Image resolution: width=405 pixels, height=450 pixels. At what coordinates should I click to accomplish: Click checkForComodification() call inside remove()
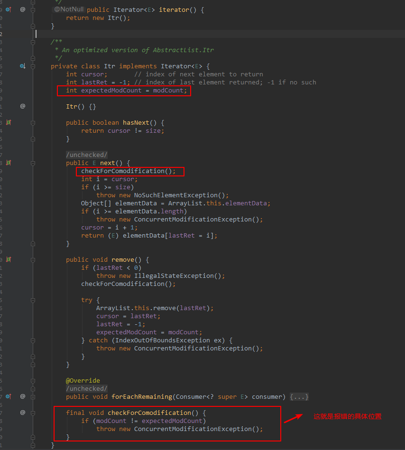129,284
